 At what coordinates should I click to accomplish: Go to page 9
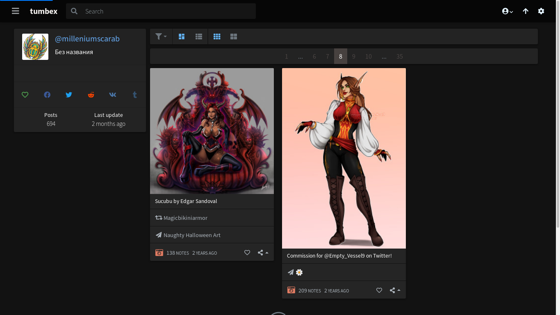[x=354, y=56]
